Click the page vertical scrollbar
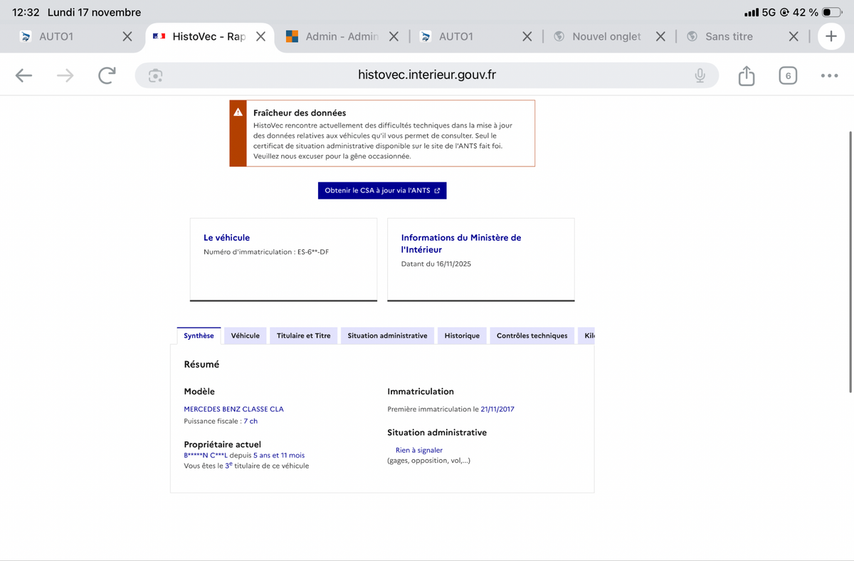Image resolution: width=854 pixels, height=561 pixels. pyautogui.click(x=850, y=261)
